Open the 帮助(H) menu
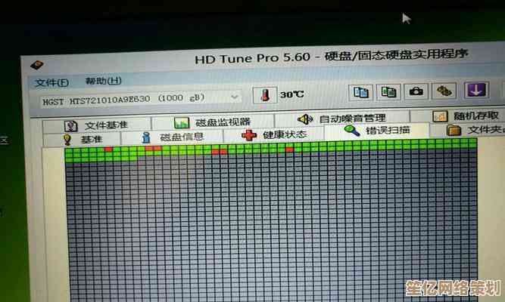The image size is (505, 302). 103,81
